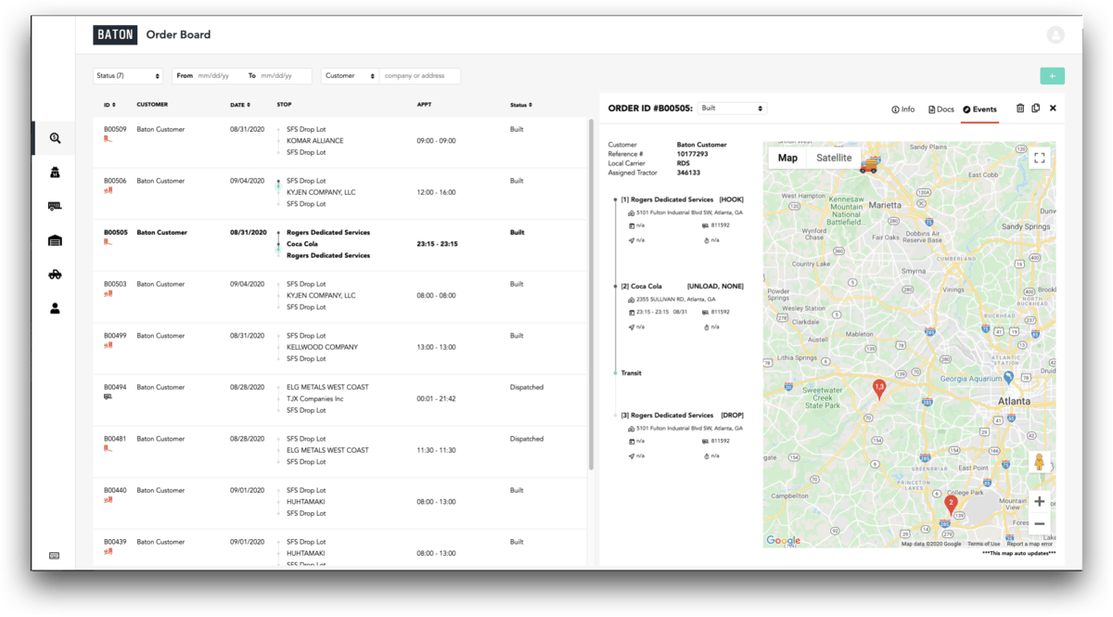The image size is (1113, 617).
Task: Click map pin labeled 2
Action: tap(951, 505)
